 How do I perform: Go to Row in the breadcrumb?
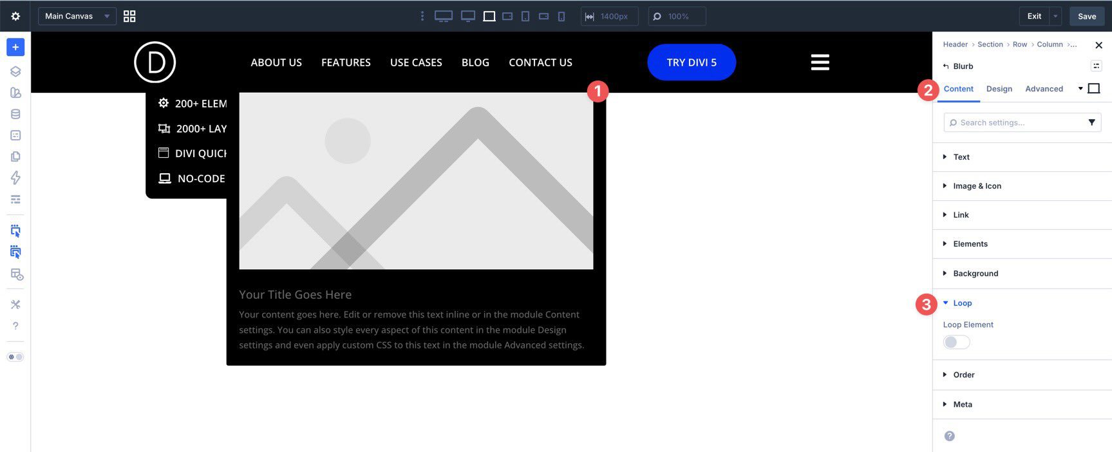pos(1020,44)
